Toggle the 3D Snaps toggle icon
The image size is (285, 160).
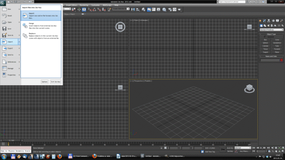point(90,9)
